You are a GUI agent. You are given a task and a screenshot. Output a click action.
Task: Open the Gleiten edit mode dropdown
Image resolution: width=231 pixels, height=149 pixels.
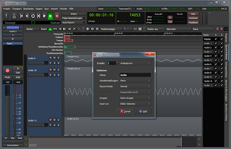(32, 29)
